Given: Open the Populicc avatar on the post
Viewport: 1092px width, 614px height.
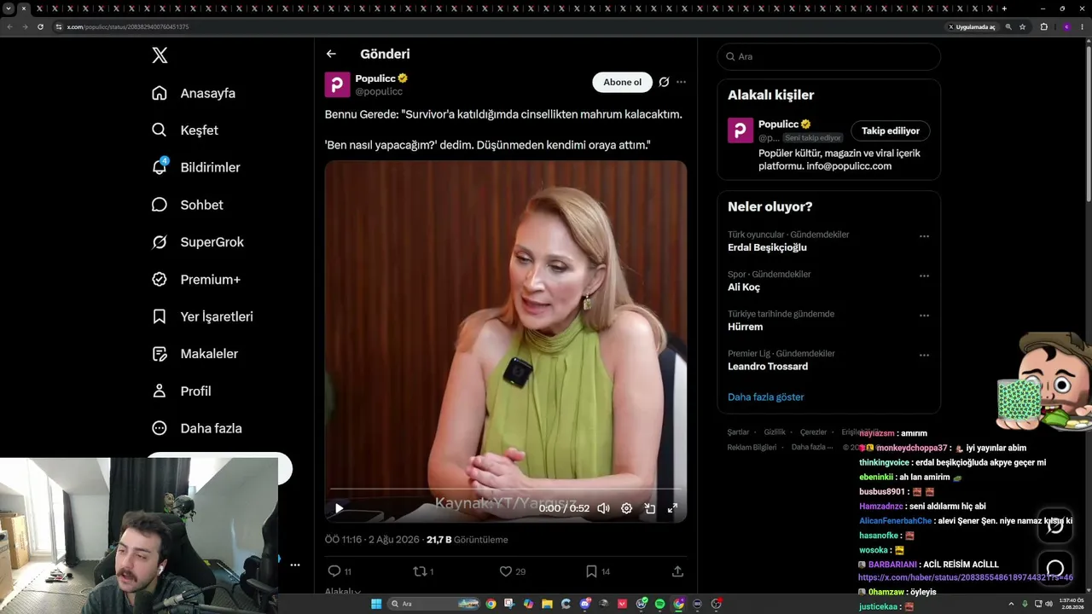Looking at the screenshot, I should [x=337, y=84].
